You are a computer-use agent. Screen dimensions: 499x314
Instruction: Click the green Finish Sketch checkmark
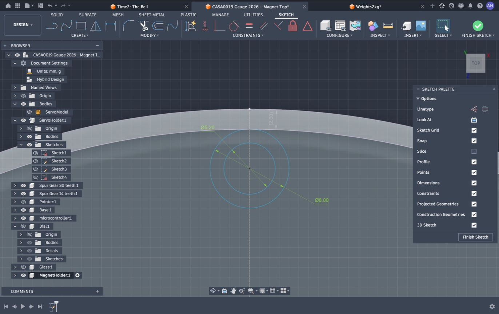pos(478,26)
